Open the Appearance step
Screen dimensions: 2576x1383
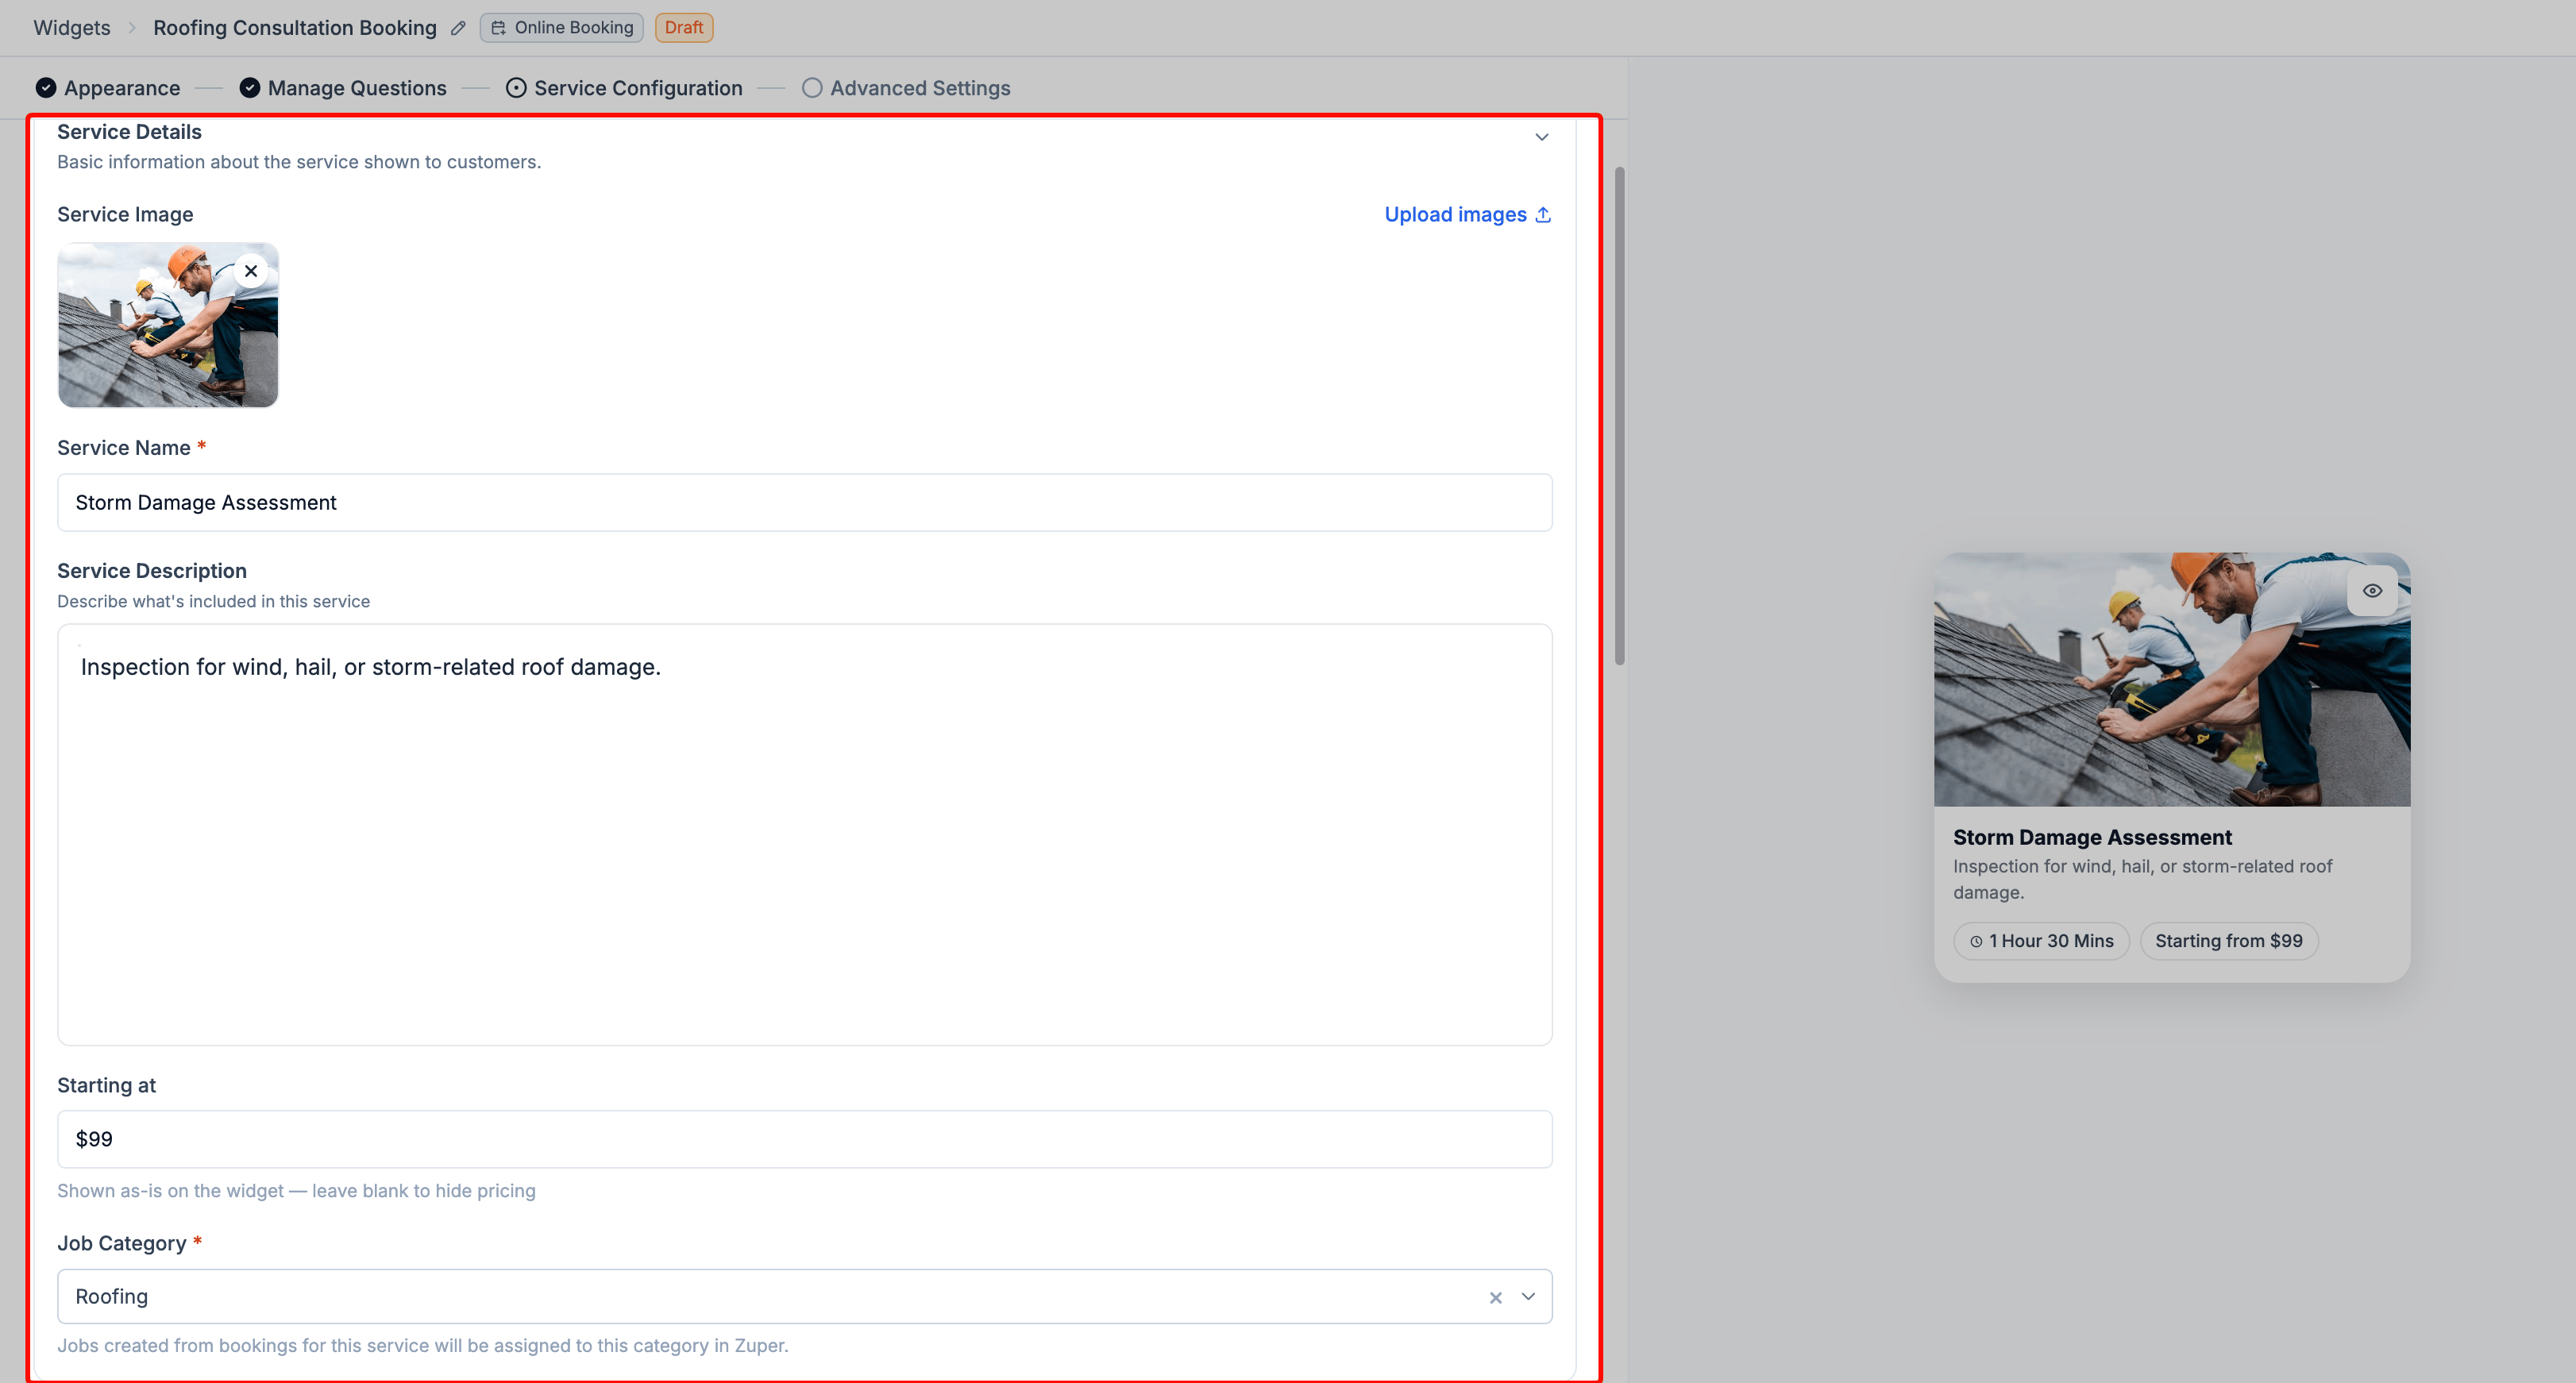point(108,88)
